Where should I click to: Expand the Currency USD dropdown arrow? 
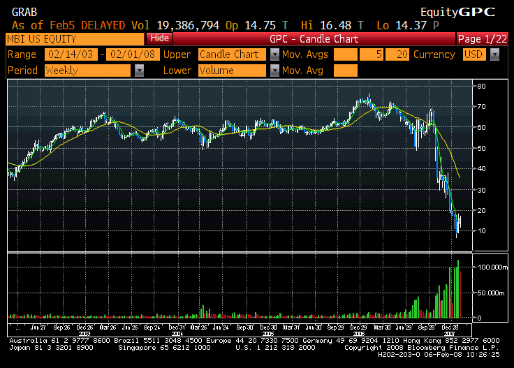pos(494,54)
